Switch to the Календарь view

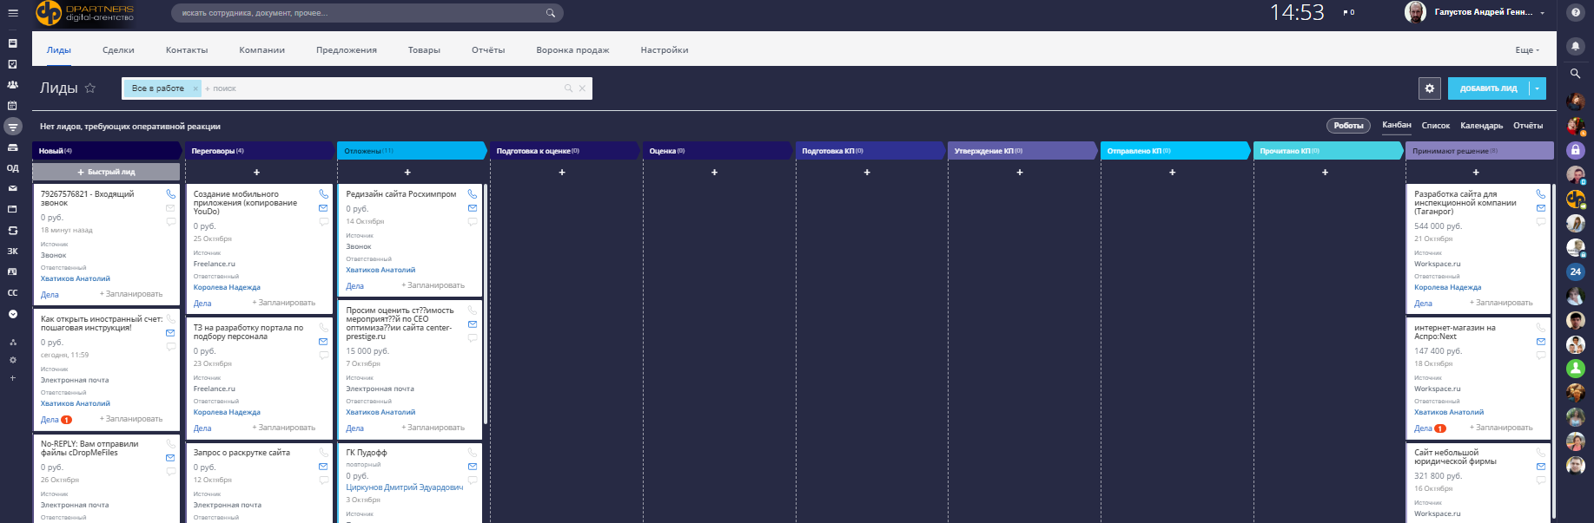[1482, 126]
